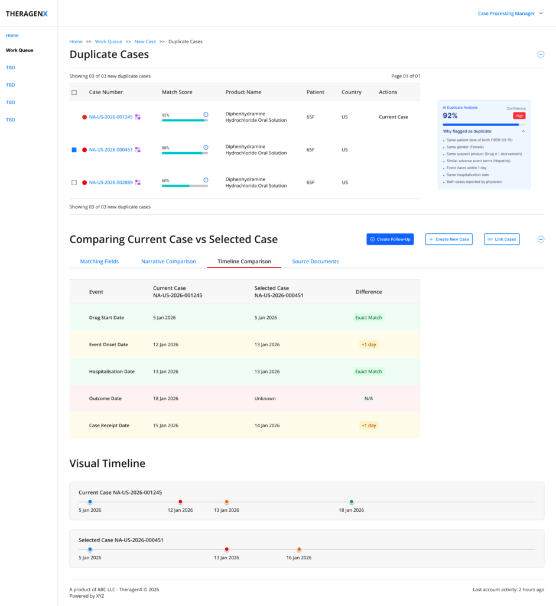Click the 18 Jan 2026 green timeline marker
The width and height of the screenshot is (556, 606).
tap(351, 502)
